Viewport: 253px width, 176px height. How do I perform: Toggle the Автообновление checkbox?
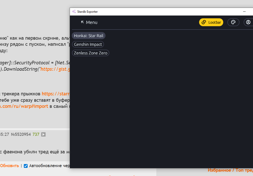(26, 166)
